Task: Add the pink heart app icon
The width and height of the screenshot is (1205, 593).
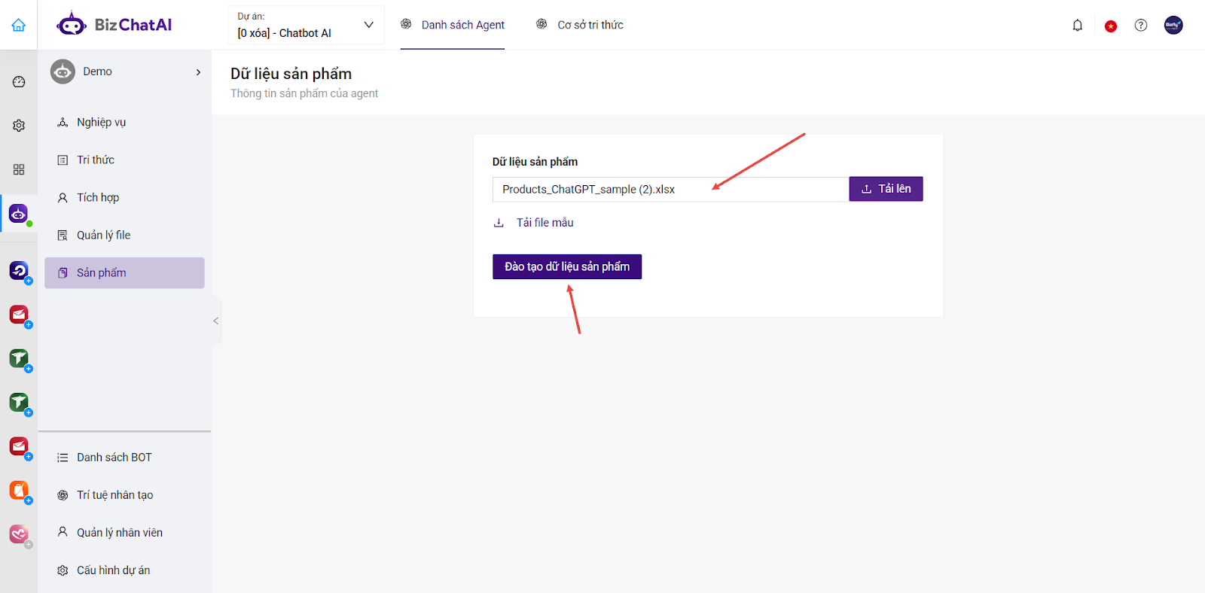Action: pyautogui.click(x=19, y=534)
